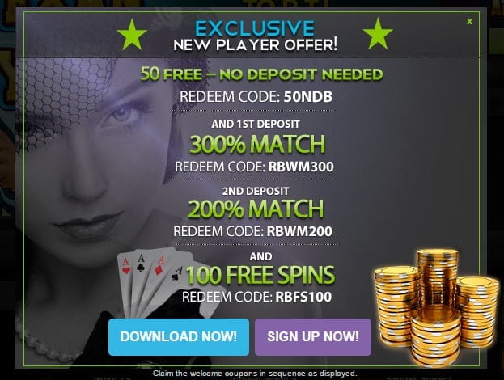Click the 100 FREE SPINS text

point(260,275)
